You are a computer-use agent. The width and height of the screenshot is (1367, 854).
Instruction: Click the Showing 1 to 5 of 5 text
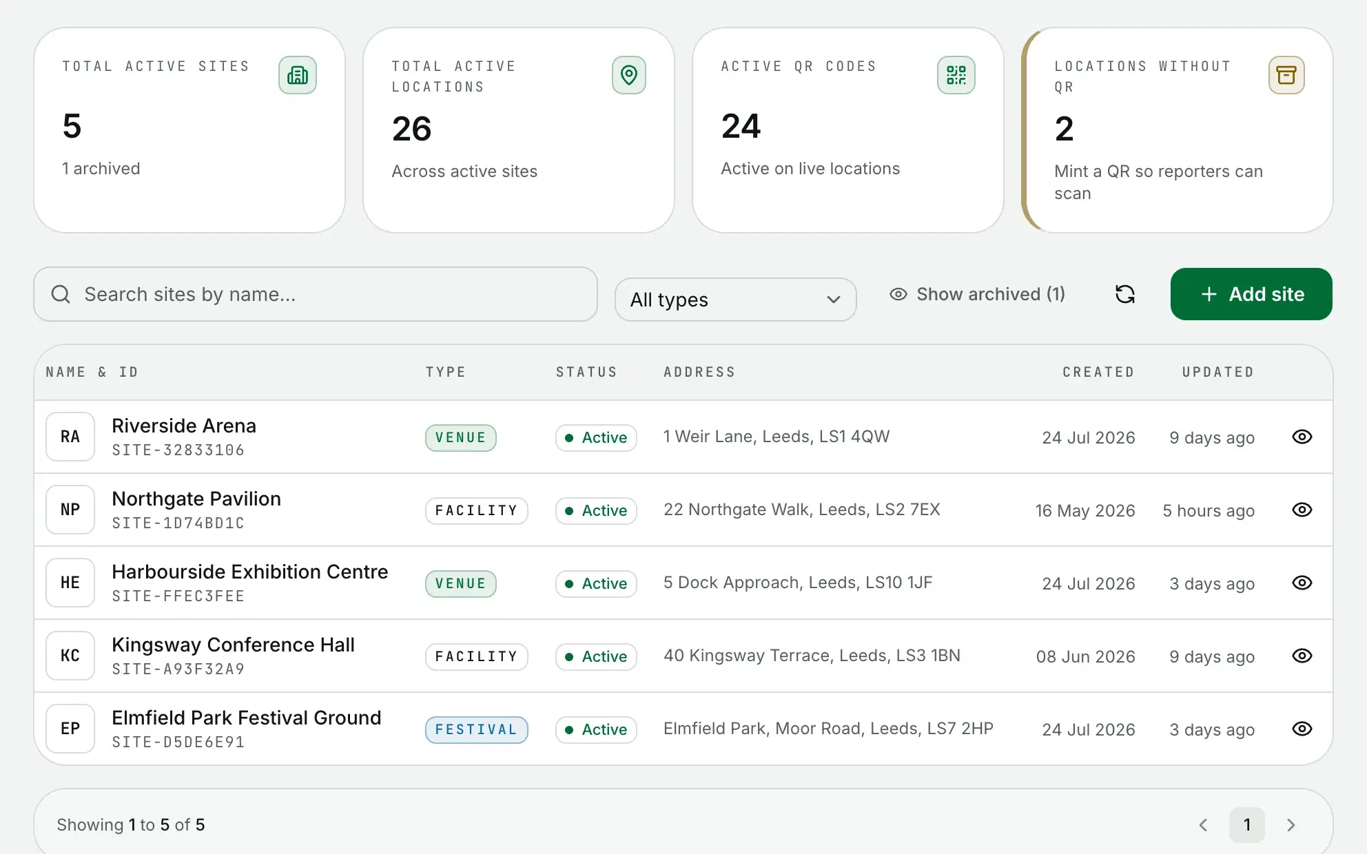(131, 825)
